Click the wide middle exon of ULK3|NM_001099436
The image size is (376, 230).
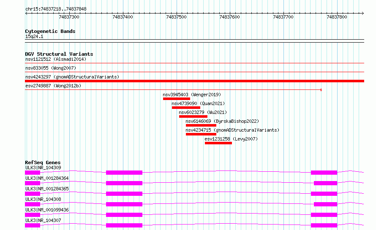pyautogui.click(x=124, y=215)
